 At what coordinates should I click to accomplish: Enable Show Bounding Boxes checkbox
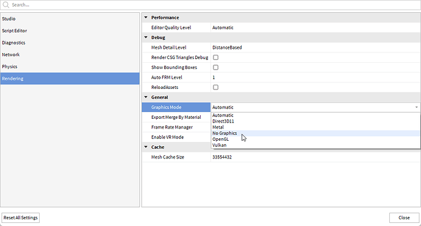(215, 67)
